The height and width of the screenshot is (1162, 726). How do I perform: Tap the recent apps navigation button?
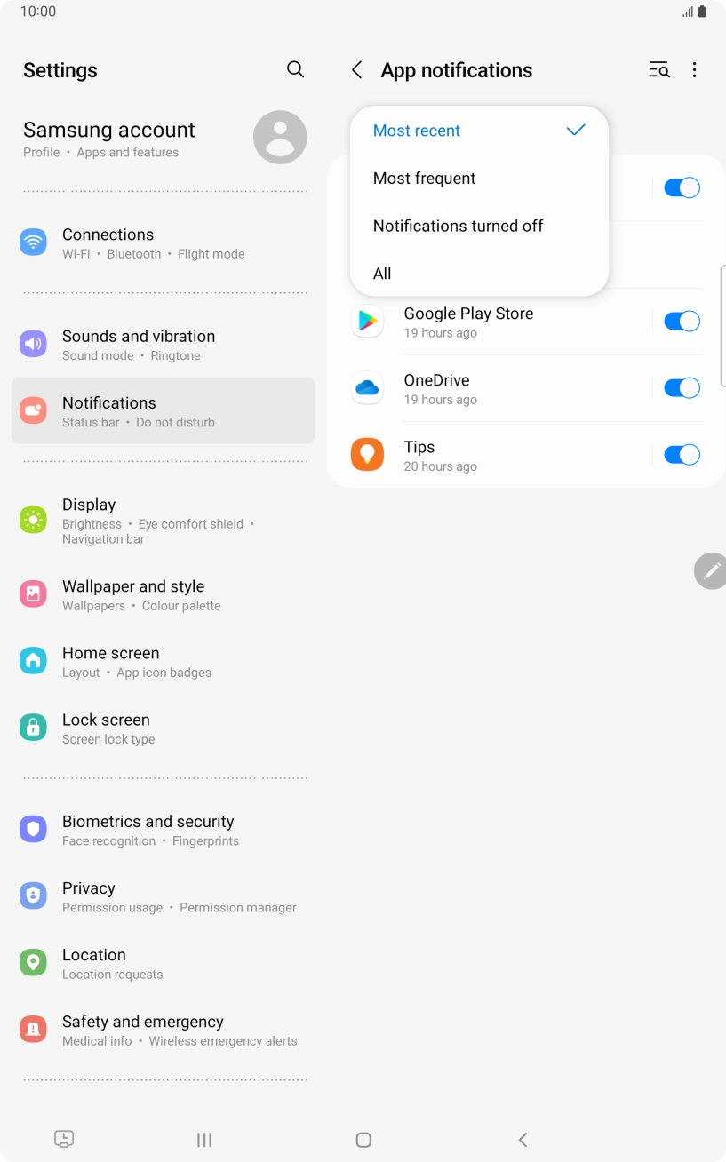(204, 1140)
